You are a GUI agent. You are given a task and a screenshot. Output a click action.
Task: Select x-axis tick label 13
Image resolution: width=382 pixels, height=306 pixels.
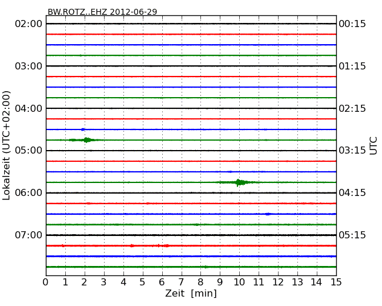297,282
